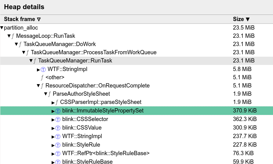Select the partition_alloc row label
This screenshot has height=164, width=273.
[21, 28]
